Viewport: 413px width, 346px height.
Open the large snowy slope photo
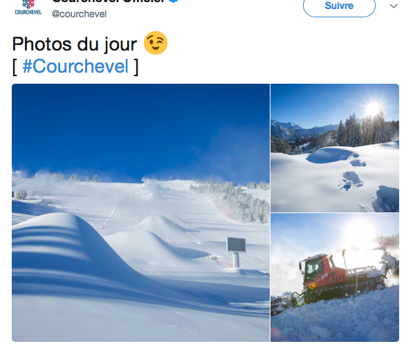140,212
